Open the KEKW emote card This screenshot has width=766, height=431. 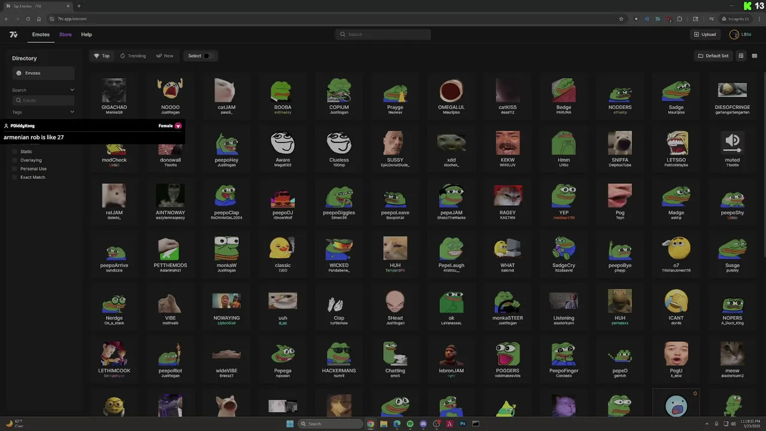(507, 147)
